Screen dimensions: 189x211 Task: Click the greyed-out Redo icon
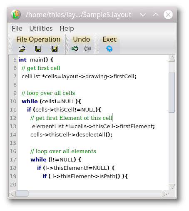click(87, 49)
